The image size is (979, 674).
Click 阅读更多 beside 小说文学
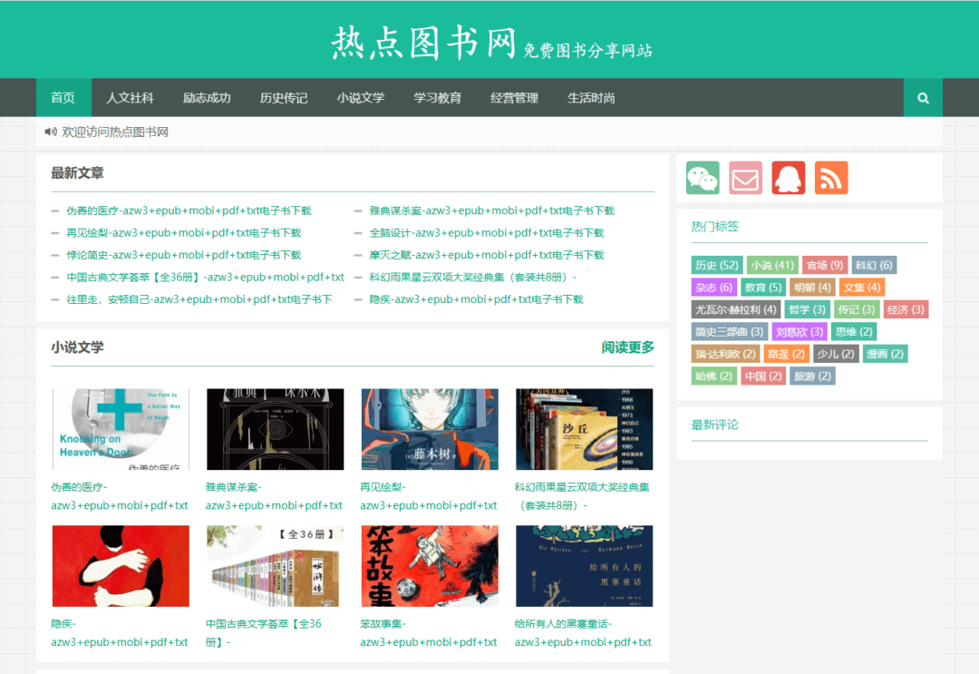pos(627,347)
